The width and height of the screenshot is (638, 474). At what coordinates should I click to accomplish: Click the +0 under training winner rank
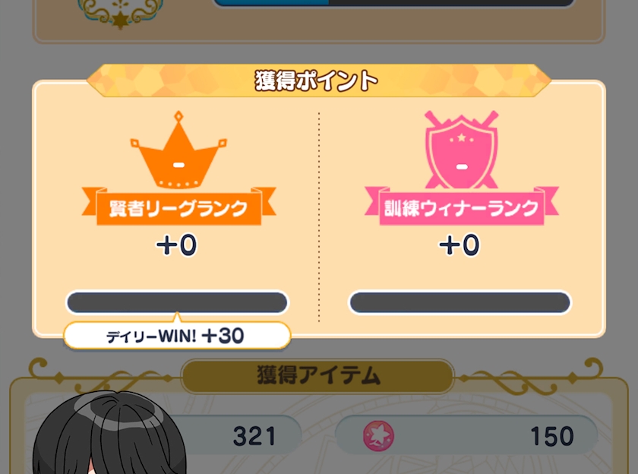460,245
